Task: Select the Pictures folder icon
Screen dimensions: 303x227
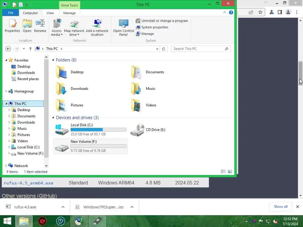Action: pos(62,105)
